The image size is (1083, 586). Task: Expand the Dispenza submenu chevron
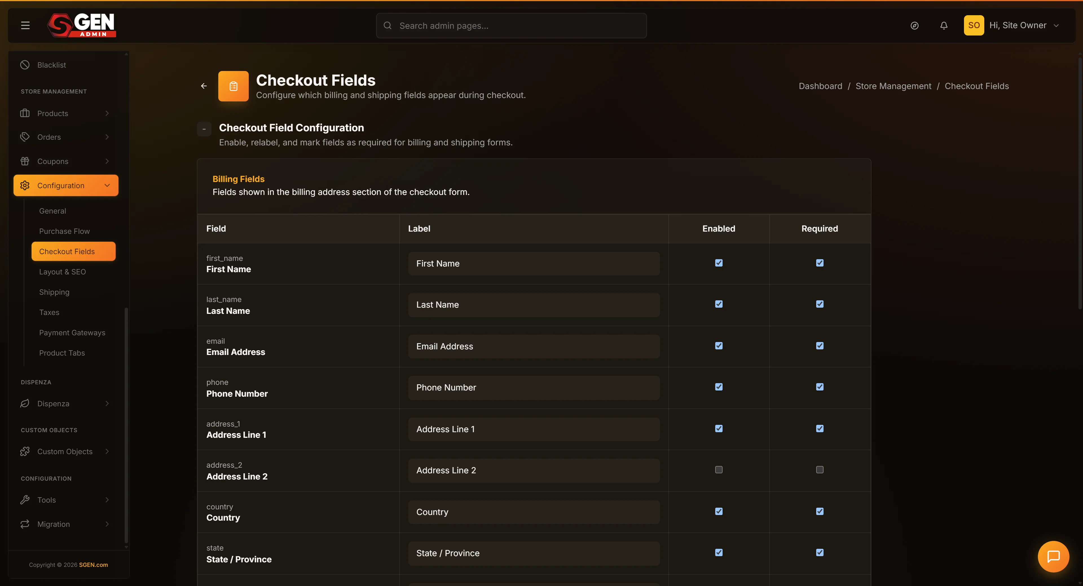(x=107, y=403)
